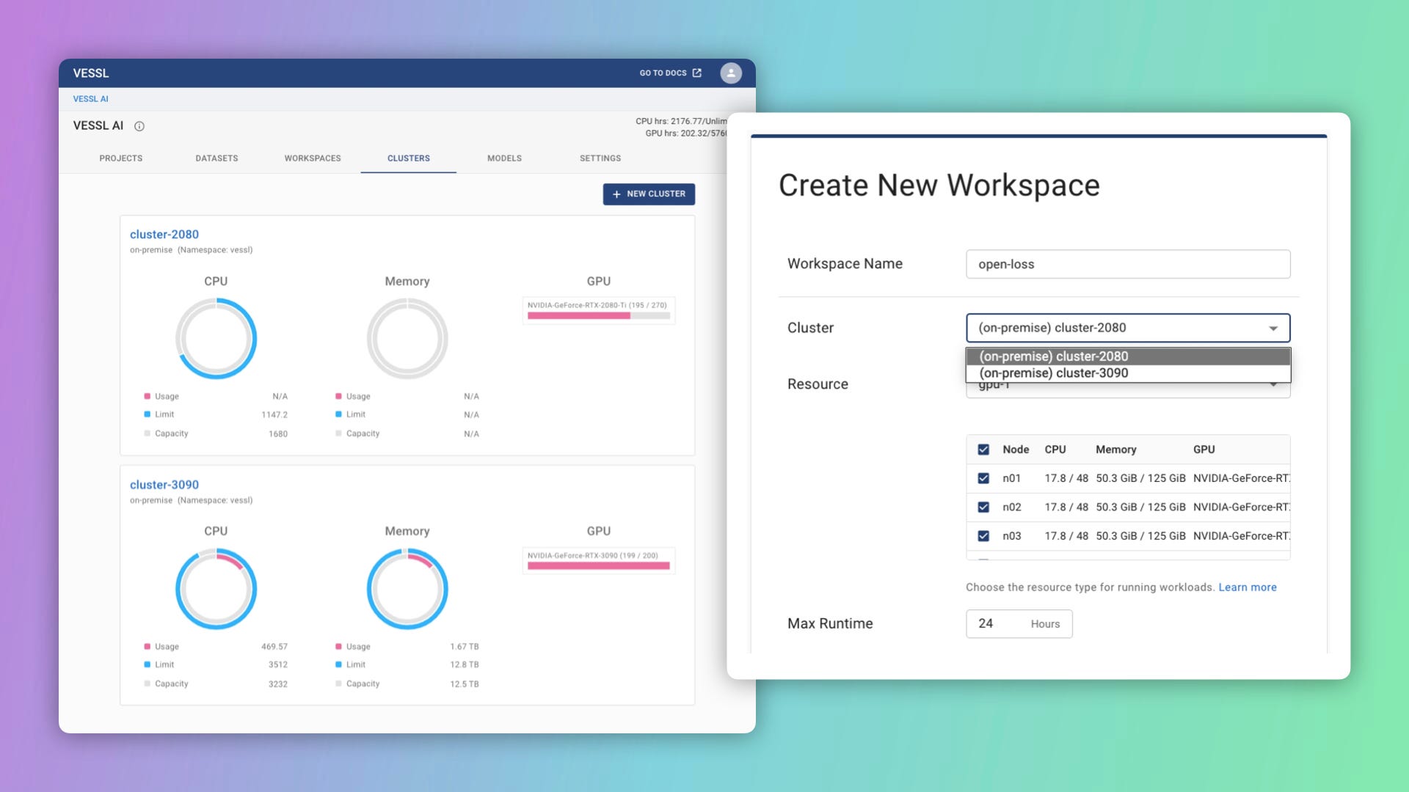Uncheck node n02 checkbox
1409x792 pixels.
click(983, 507)
